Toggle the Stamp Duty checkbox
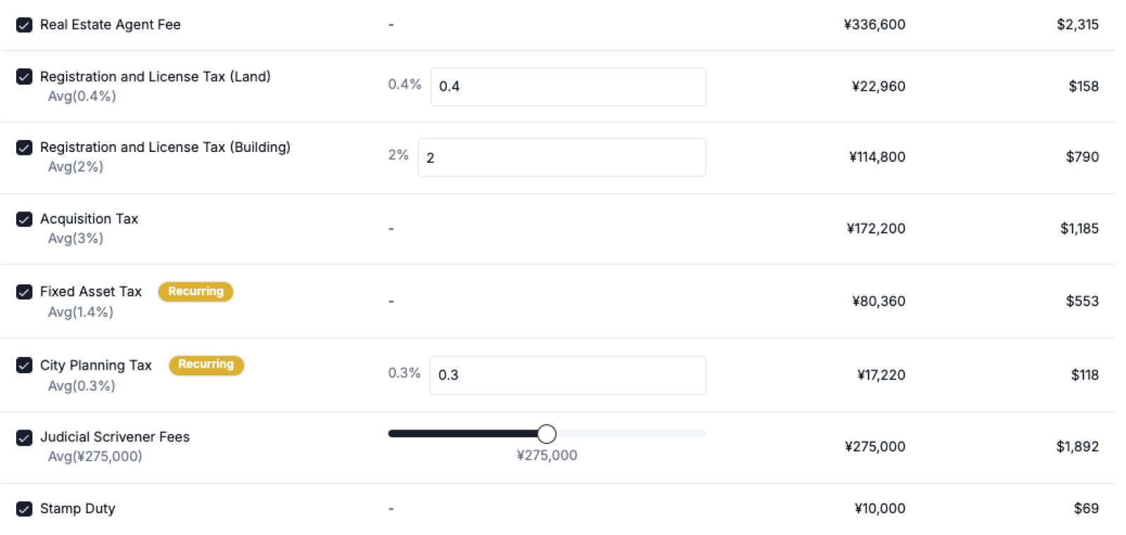Screen dimensions: 1126x535 (24, 509)
